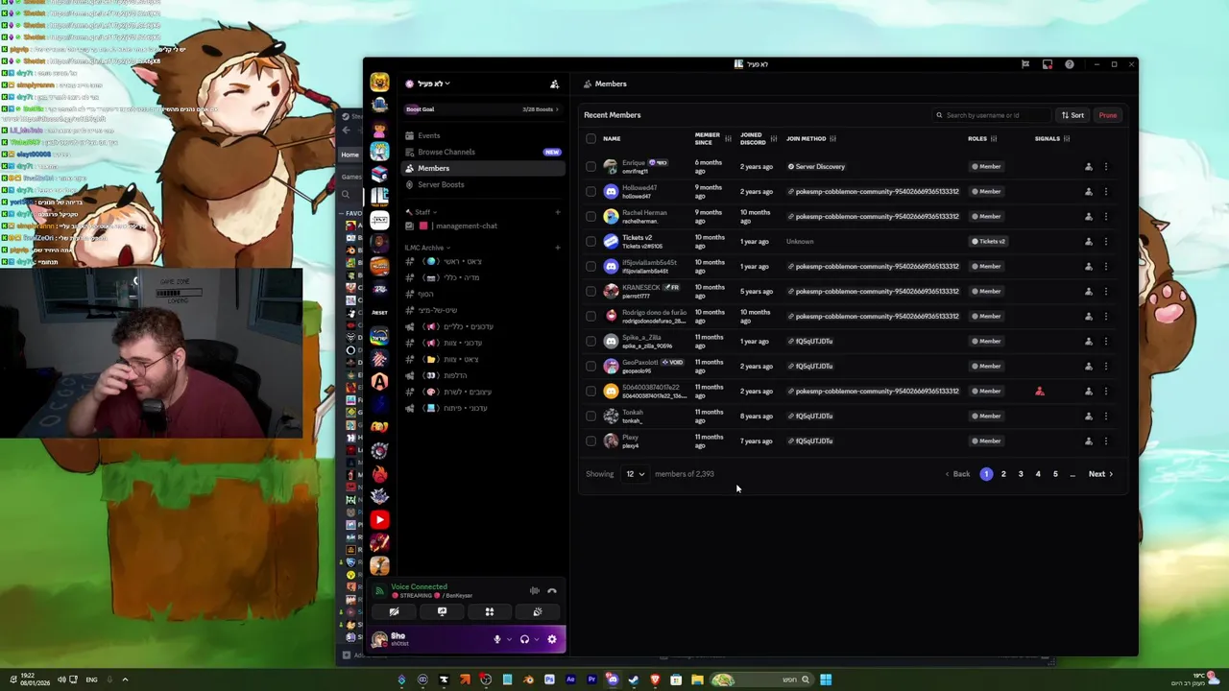Open Photoshop from the taskbar
This screenshot has height=691, width=1229.
click(x=549, y=679)
